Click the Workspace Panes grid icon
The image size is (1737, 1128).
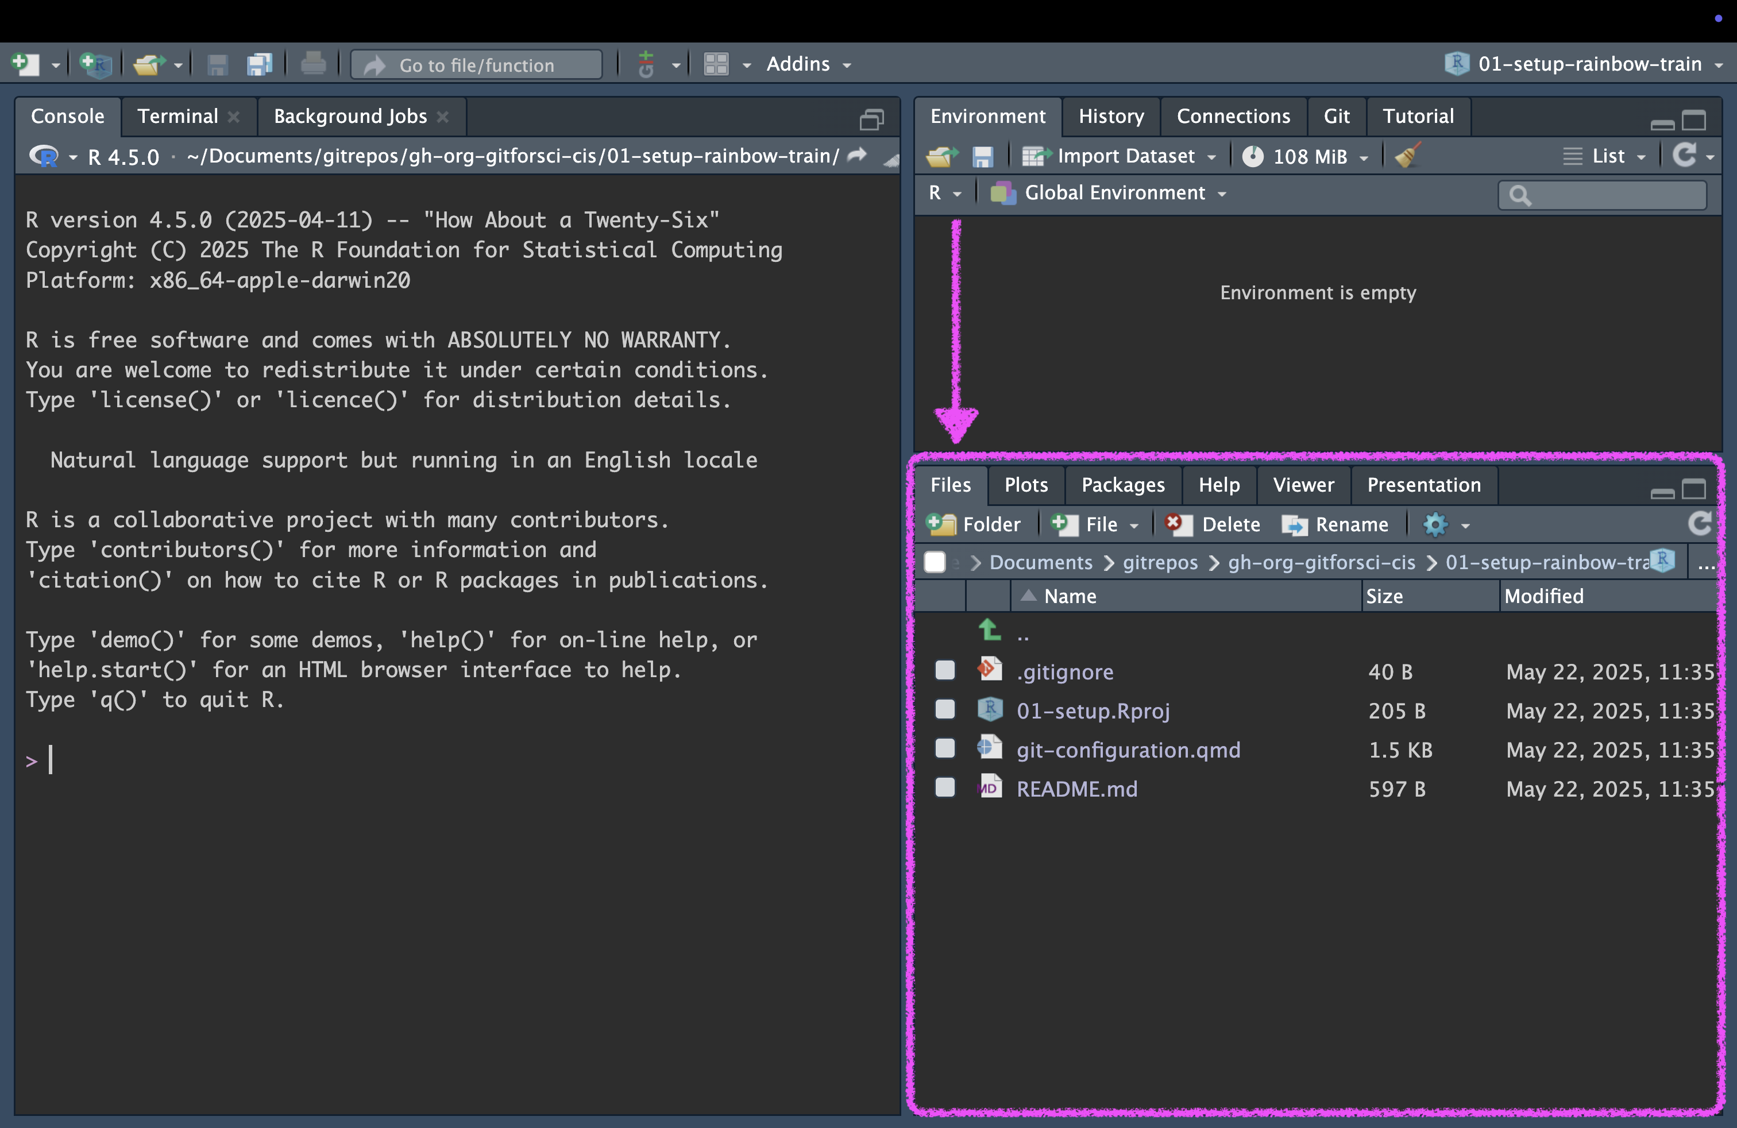coord(716,64)
